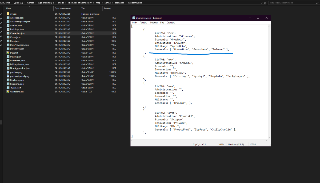Click the DataProvinces.json file icon

coord(8,45)
